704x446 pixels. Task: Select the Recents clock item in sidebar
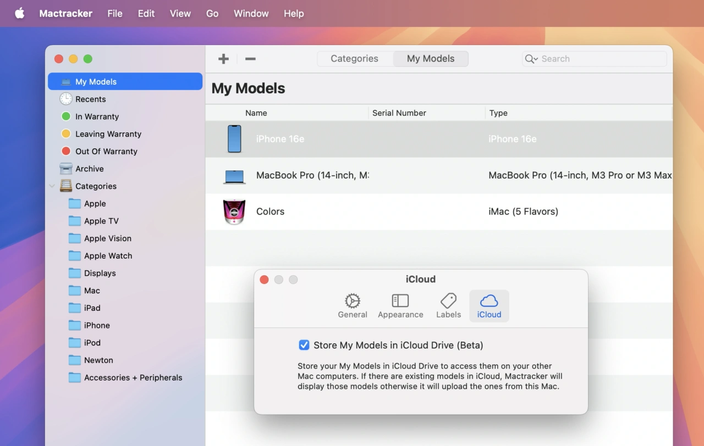pos(90,99)
